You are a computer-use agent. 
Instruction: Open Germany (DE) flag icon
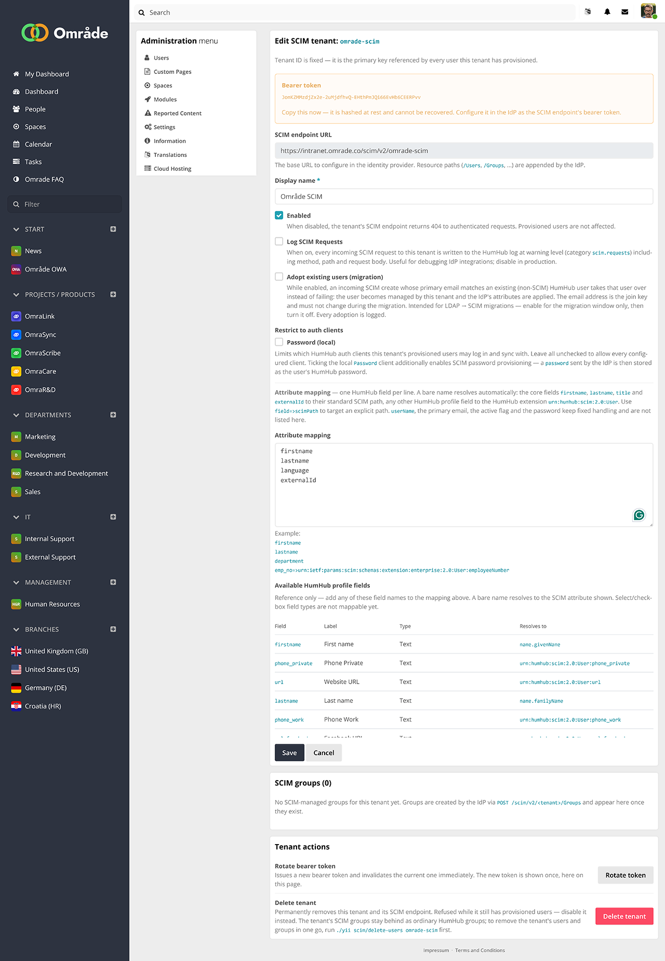tap(16, 688)
